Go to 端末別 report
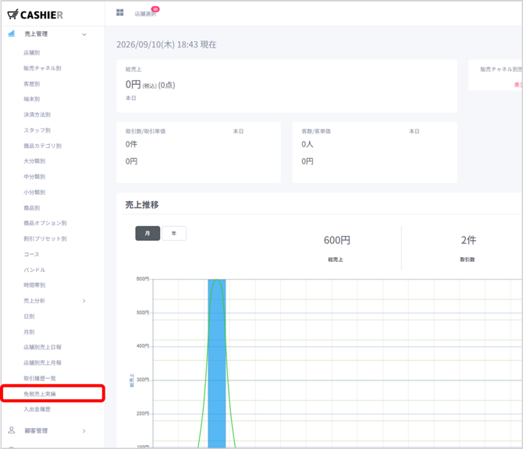 [x=32, y=99]
